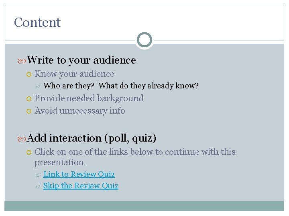Select the bullet next to Provide needed background

(x=28, y=99)
